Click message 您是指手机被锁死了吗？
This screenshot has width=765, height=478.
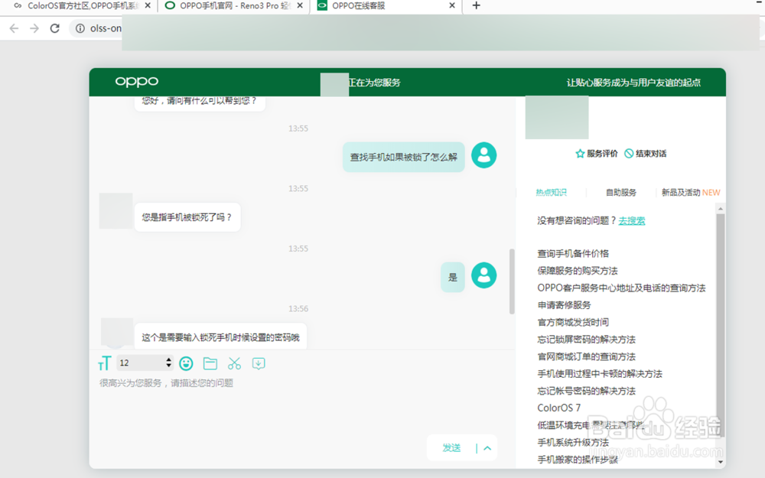point(187,217)
